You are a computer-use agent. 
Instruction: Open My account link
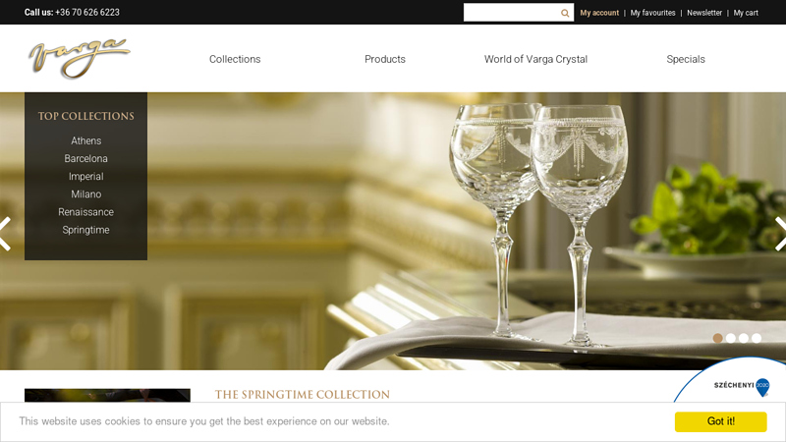599,13
